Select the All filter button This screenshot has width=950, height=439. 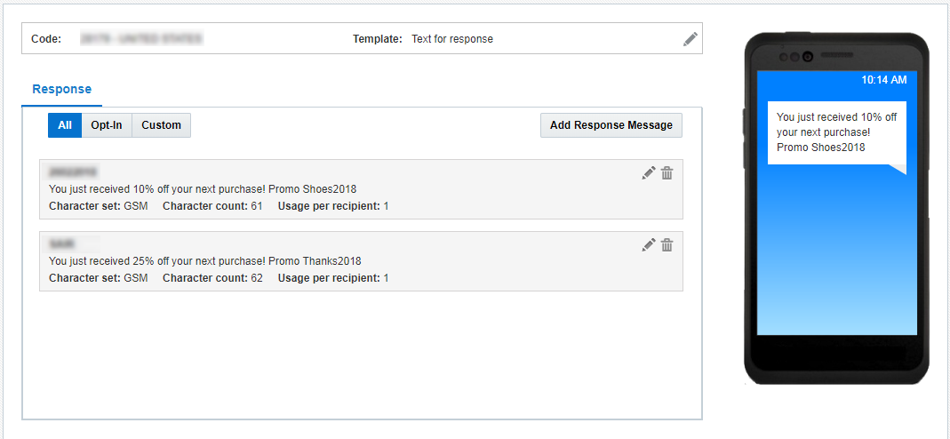click(x=65, y=125)
